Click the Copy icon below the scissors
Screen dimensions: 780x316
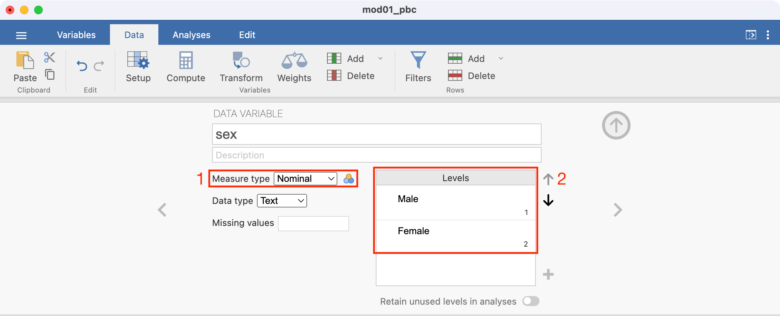click(50, 74)
